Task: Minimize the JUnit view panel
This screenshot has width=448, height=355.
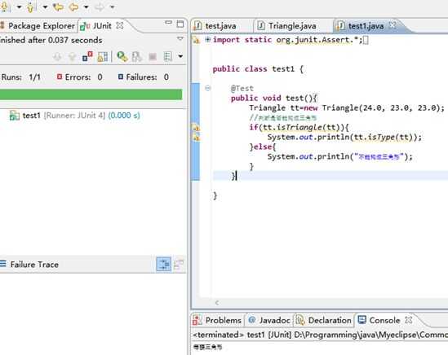Action: click(169, 23)
